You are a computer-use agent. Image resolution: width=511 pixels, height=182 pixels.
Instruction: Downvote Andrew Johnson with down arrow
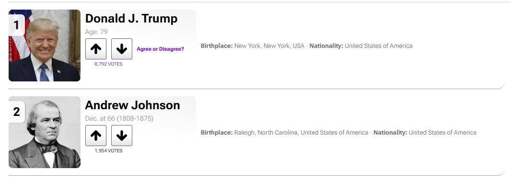click(x=122, y=136)
